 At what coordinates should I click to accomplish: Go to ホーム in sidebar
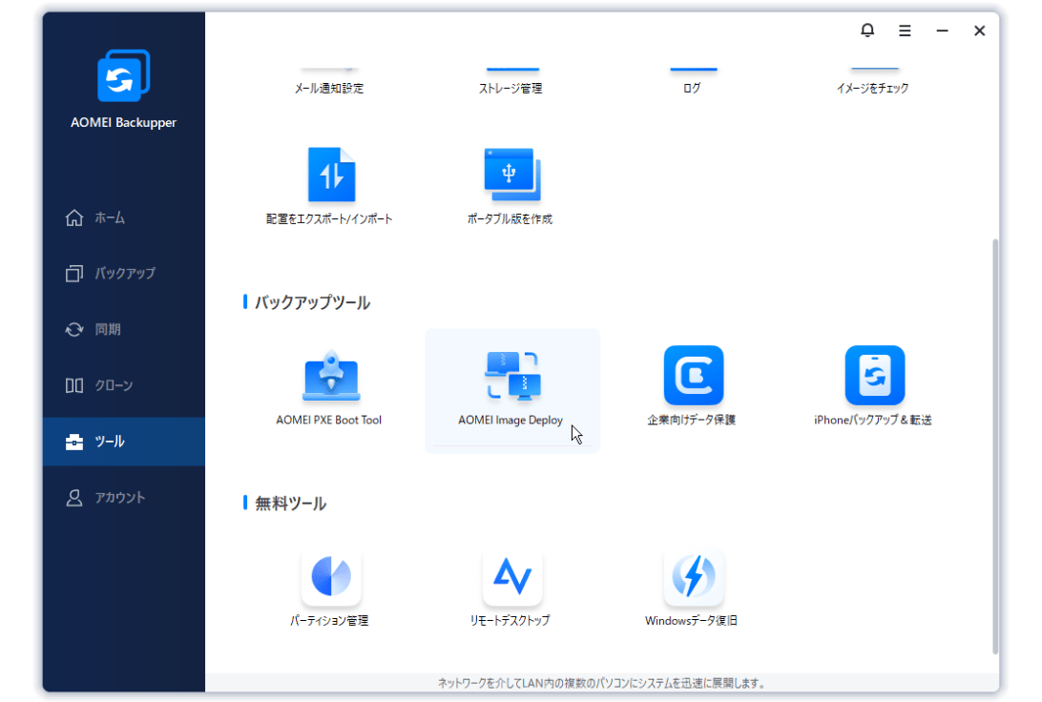coord(124,217)
